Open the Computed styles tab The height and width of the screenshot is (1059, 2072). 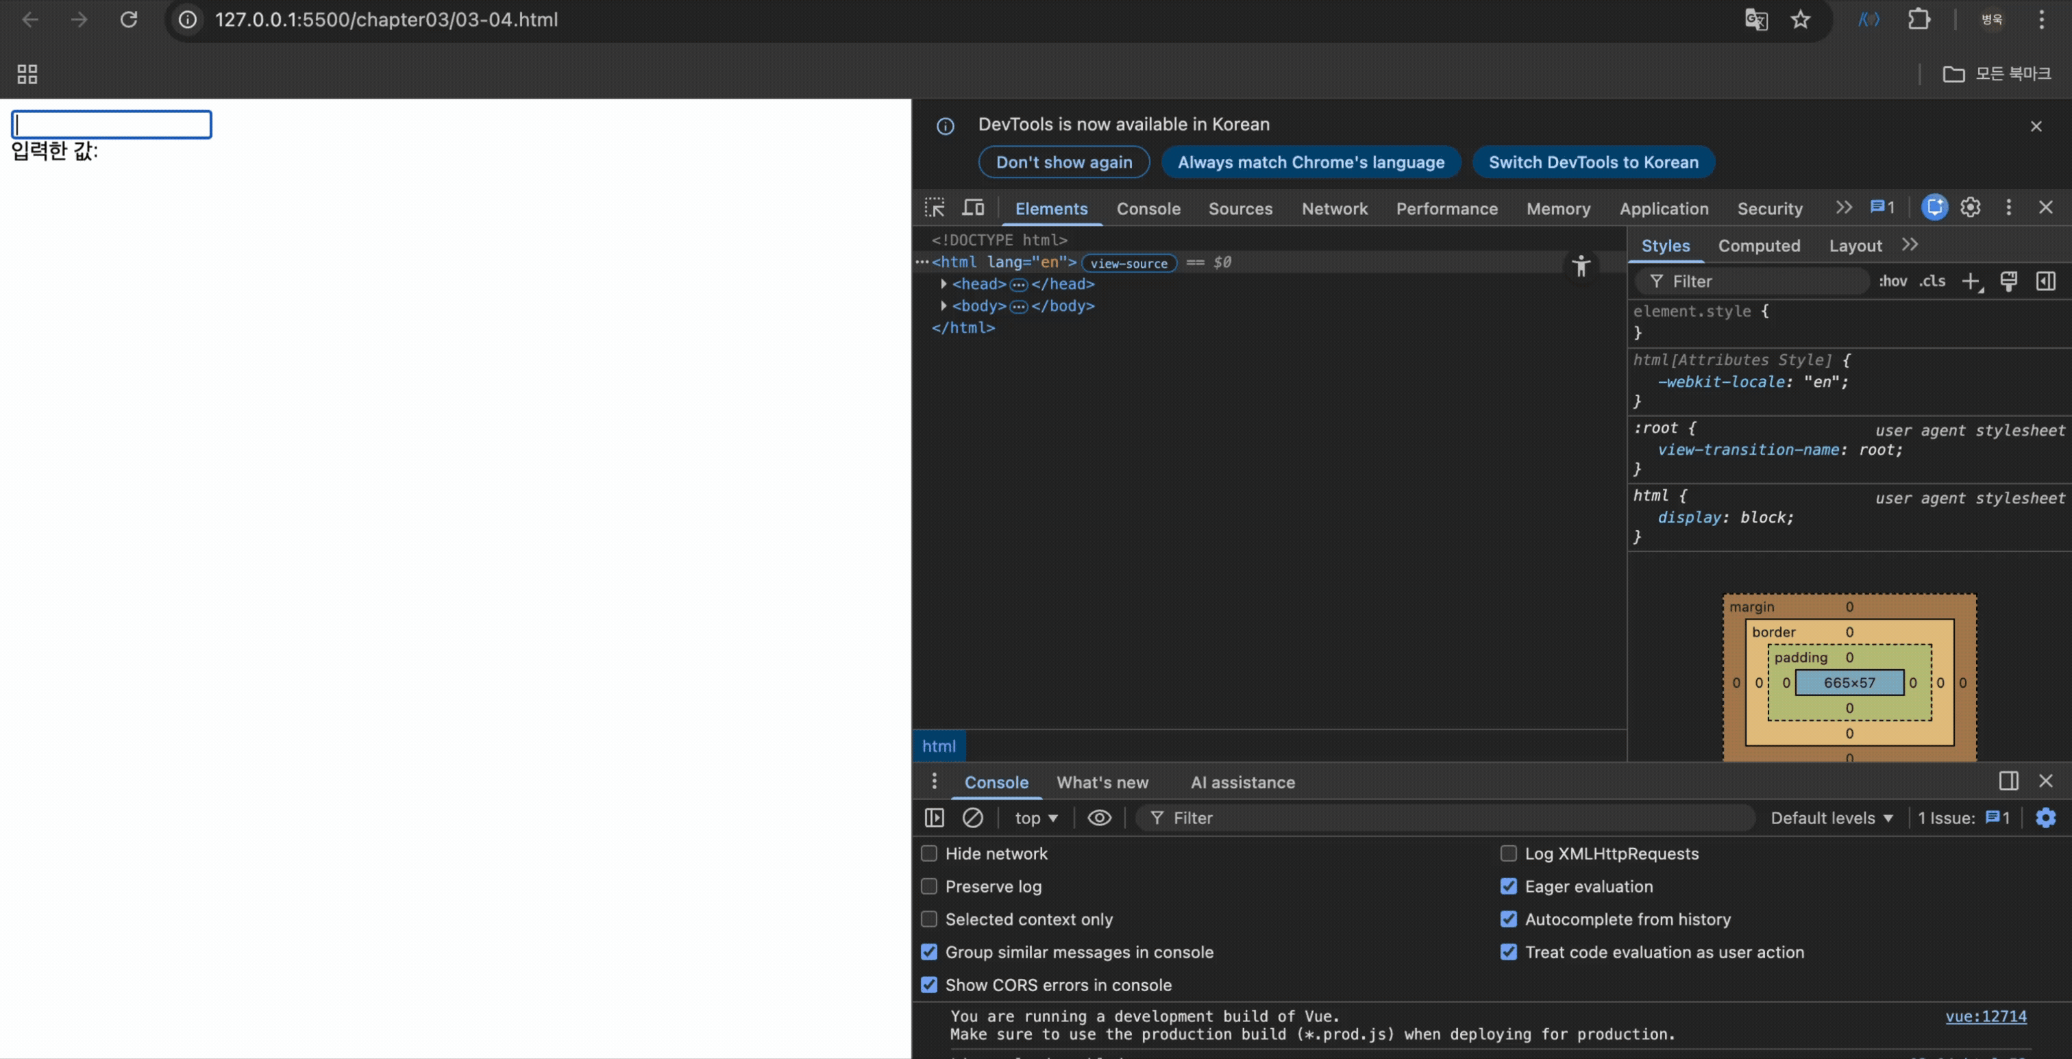coord(1758,246)
